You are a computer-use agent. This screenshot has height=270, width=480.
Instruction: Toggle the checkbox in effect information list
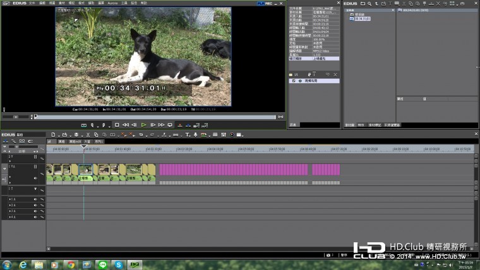[x=292, y=81]
